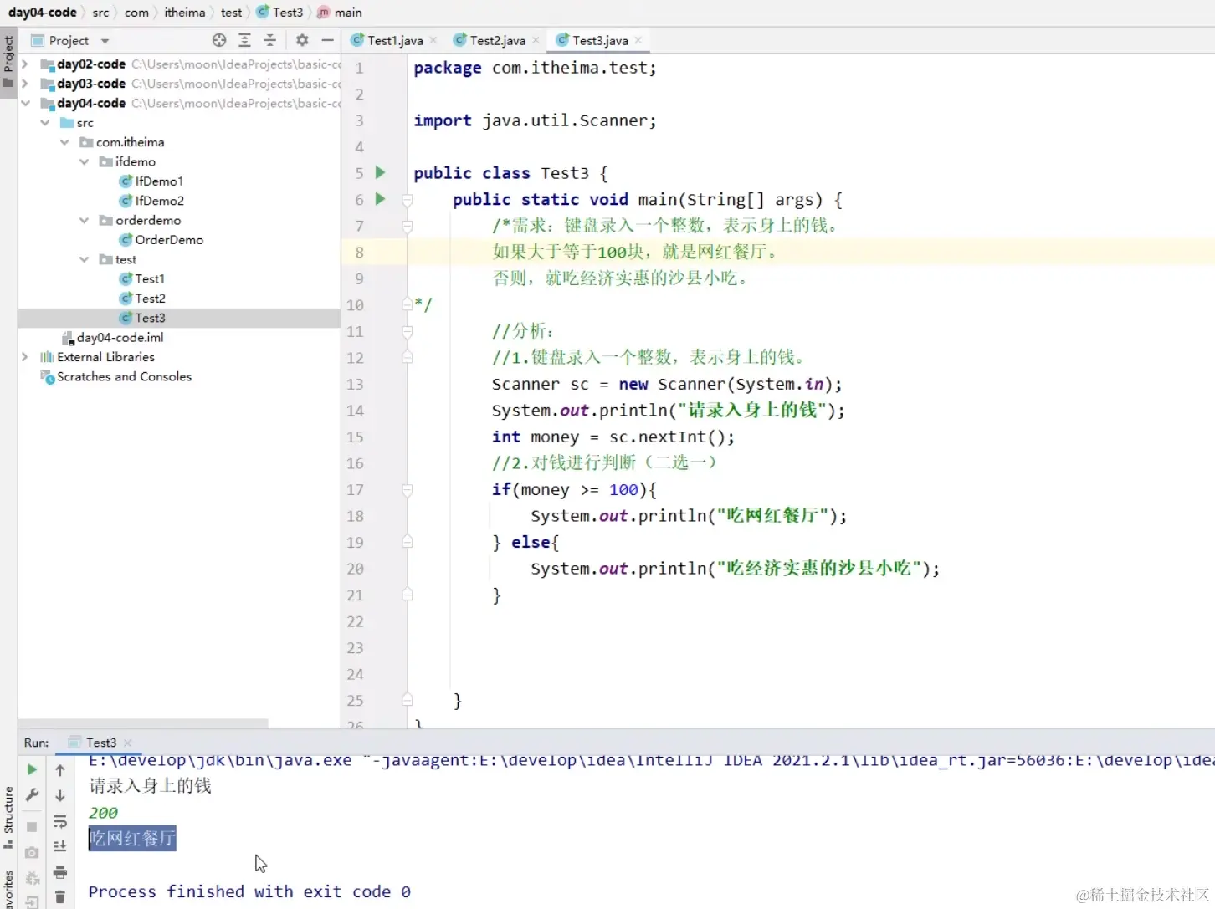The width and height of the screenshot is (1215, 909).
Task: Open the Project tool window side tab
Action: (x=8, y=62)
